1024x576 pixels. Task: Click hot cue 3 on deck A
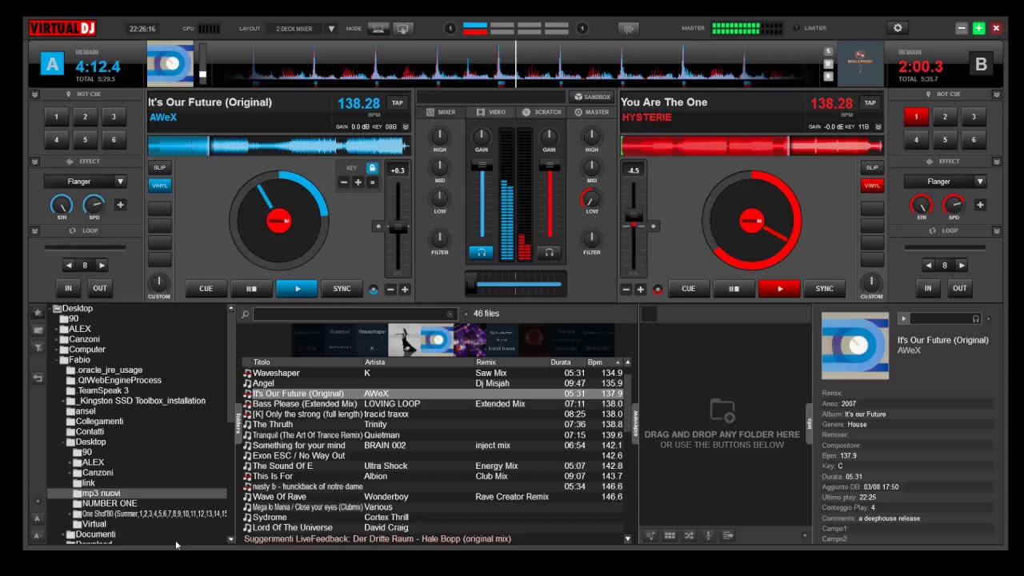[x=114, y=117]
